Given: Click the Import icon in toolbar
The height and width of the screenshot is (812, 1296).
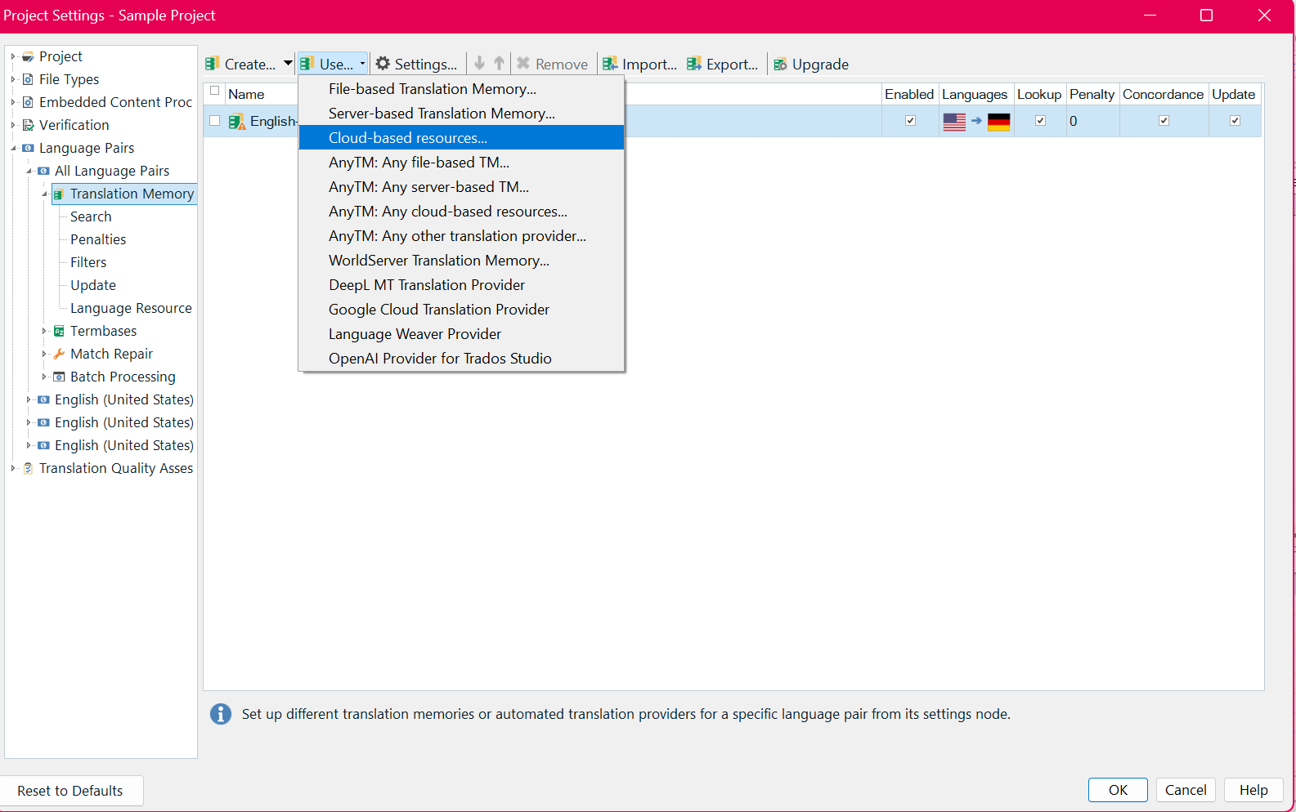Looking at the screenshot, I should click(x=610, y=64).
